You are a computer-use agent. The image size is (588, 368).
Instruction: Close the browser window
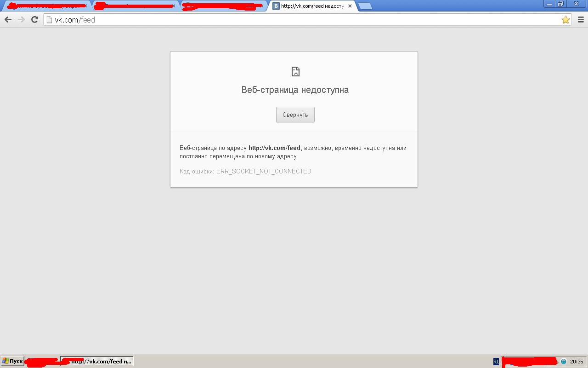[576, 4]
